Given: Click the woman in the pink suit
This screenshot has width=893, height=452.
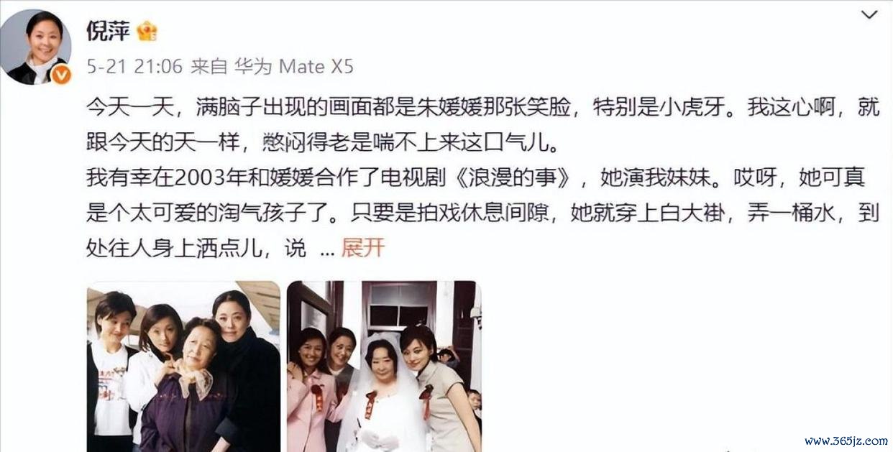Looking at the screenshot, I should (x=308, y=392).
